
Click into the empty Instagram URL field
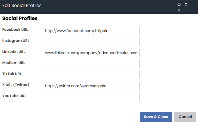(x=91, y=42)
